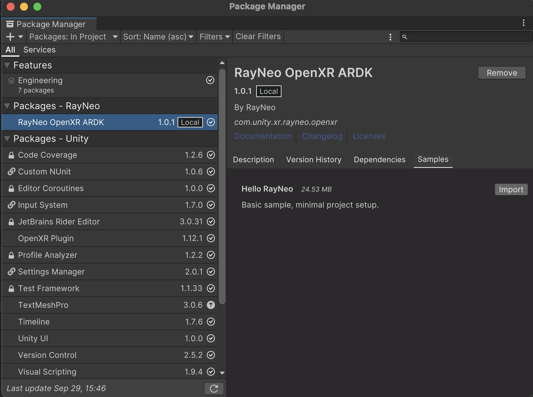Switch to the All tab
This screenshot has height=397, width=533.
(10, 50)
